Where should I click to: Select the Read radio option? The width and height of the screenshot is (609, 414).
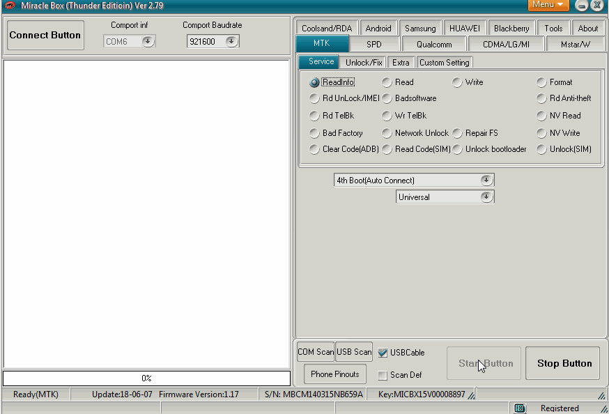387,82
